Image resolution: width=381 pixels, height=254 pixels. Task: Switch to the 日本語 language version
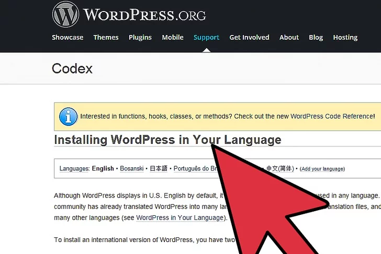click(x=159, y=169)
